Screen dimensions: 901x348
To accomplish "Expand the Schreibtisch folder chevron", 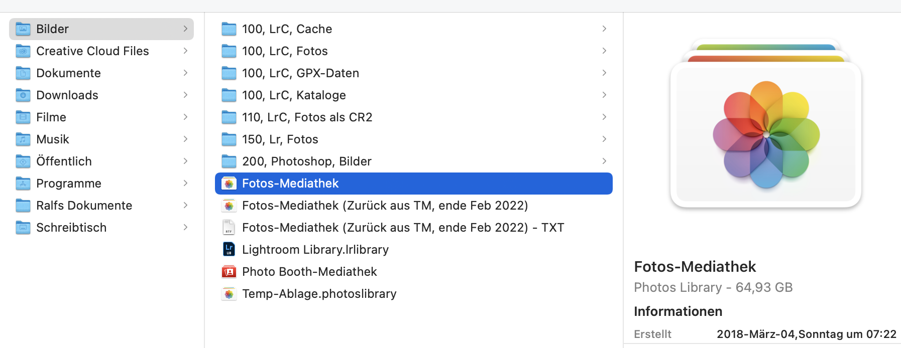I will 185,228.
